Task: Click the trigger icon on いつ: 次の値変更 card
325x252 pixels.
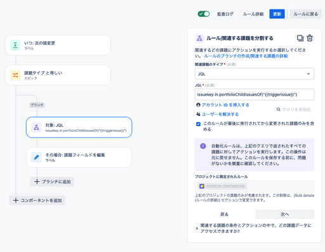Action: (15, 45)
